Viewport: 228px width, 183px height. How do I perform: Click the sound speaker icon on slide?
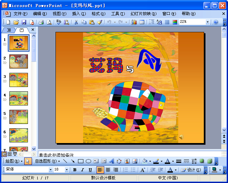click(181, 137)
